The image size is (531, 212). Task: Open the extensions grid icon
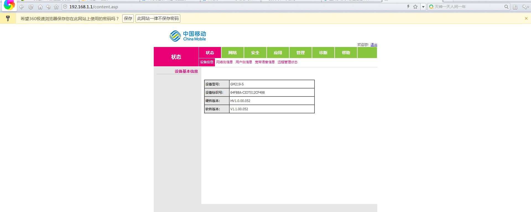515,7
